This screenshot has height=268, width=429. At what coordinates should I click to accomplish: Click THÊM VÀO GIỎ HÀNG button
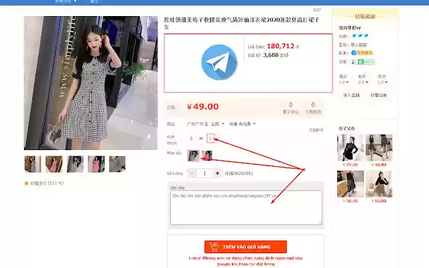(x=245, y=247)
